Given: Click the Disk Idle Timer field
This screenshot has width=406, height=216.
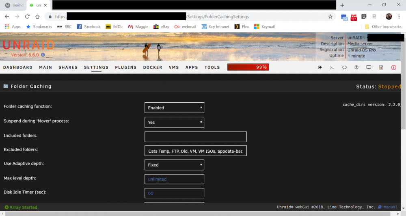Looking at the screenshot, I should coord(174,193).
